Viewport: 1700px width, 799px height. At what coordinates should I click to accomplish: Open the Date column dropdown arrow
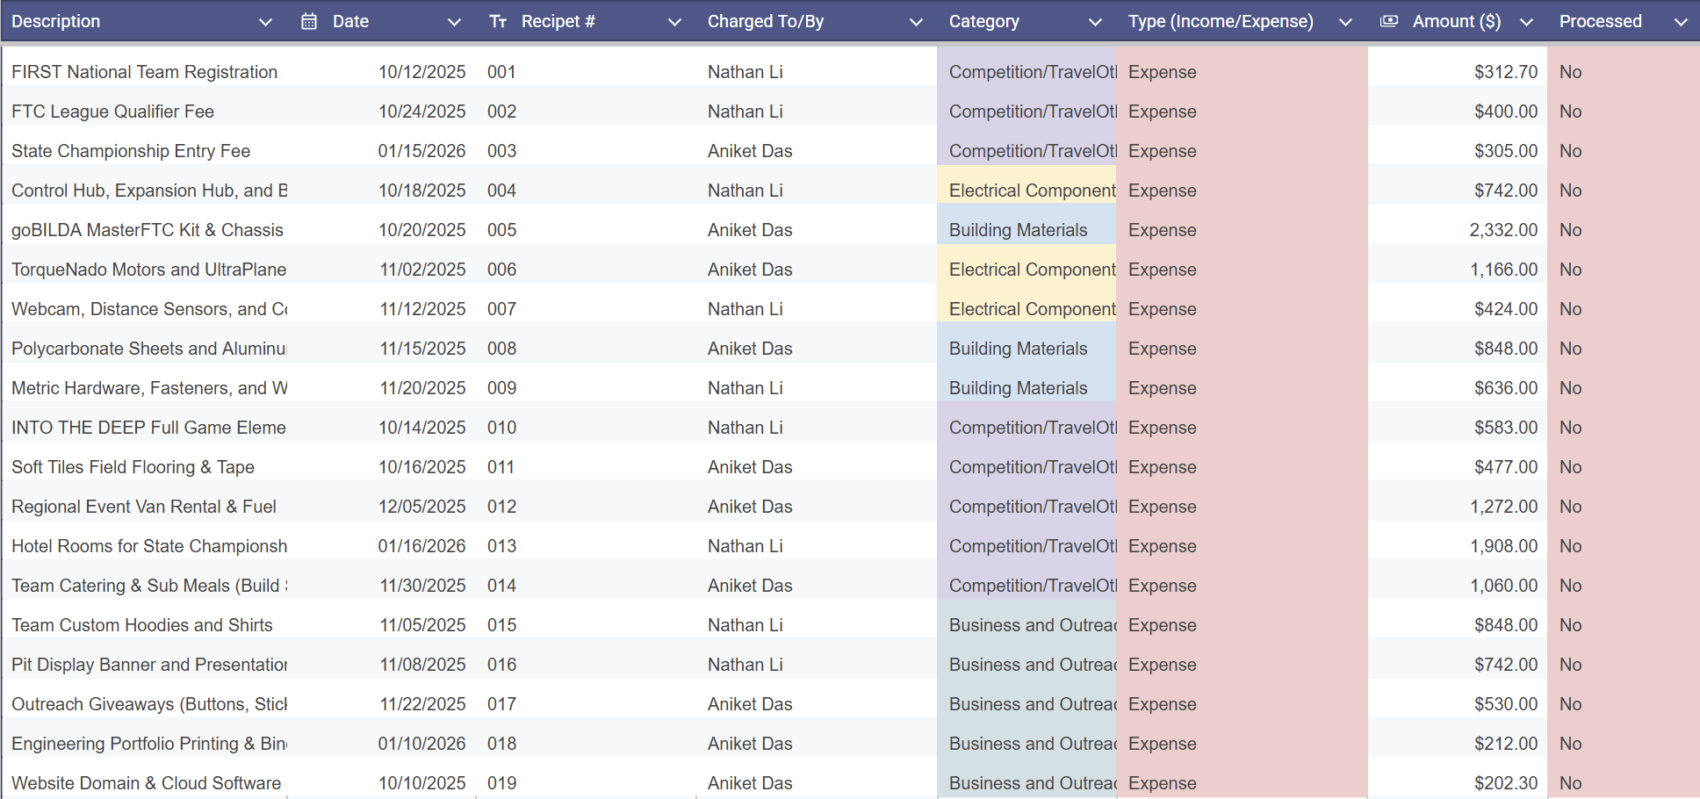[x=454, y=22]
